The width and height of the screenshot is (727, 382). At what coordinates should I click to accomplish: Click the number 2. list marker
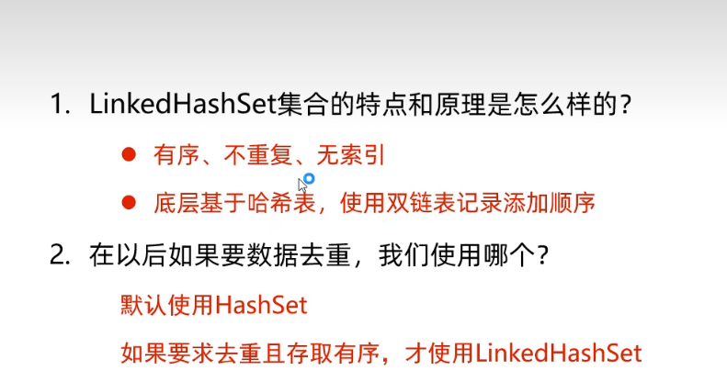[x=60, y=255]
